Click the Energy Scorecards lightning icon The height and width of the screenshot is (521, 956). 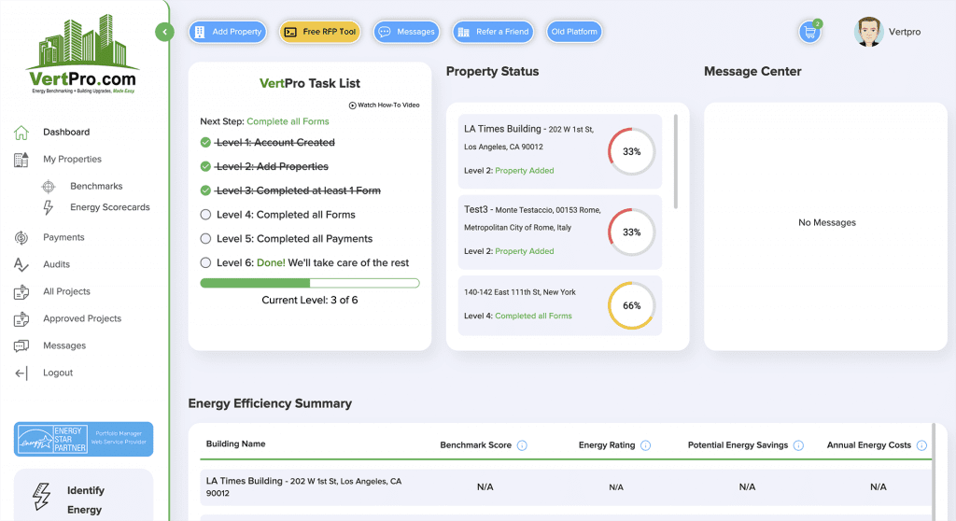pyautogui.click(x=49, y=207)
